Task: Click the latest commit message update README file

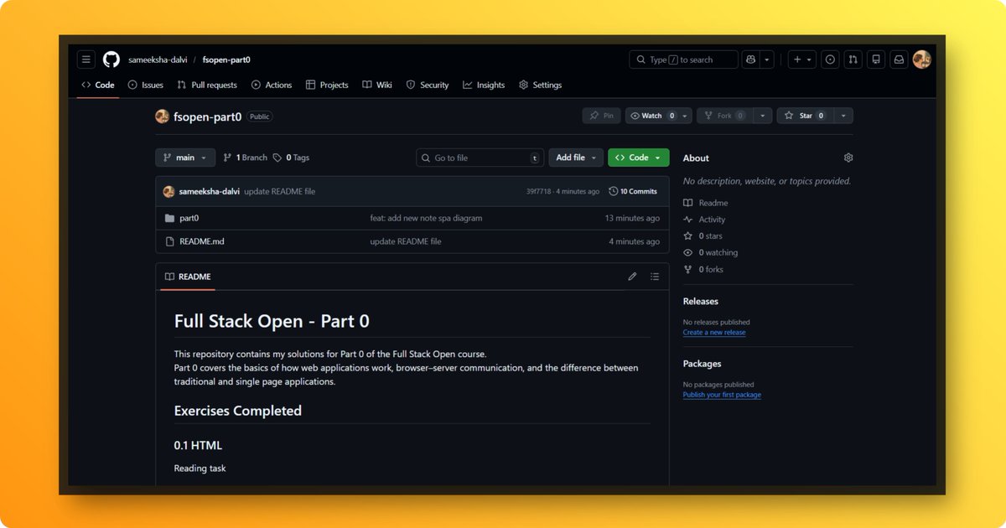Action: point(280,191)
